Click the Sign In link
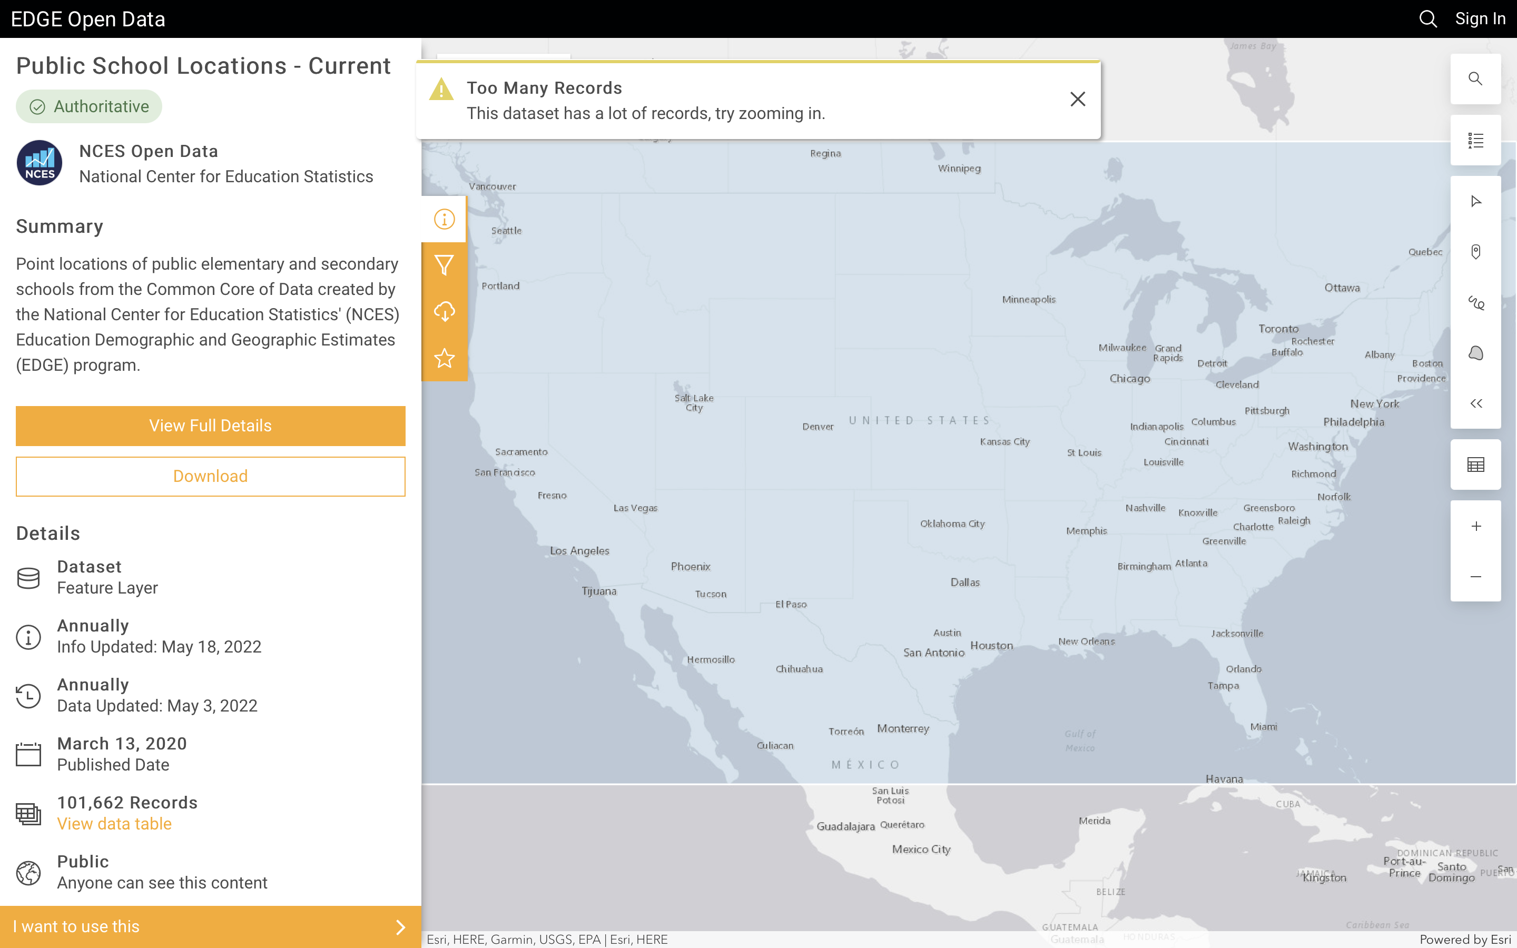Image resolution: width=1517 pixels, height=948 pixels. pyautogui.click(x=1480, y=19)
